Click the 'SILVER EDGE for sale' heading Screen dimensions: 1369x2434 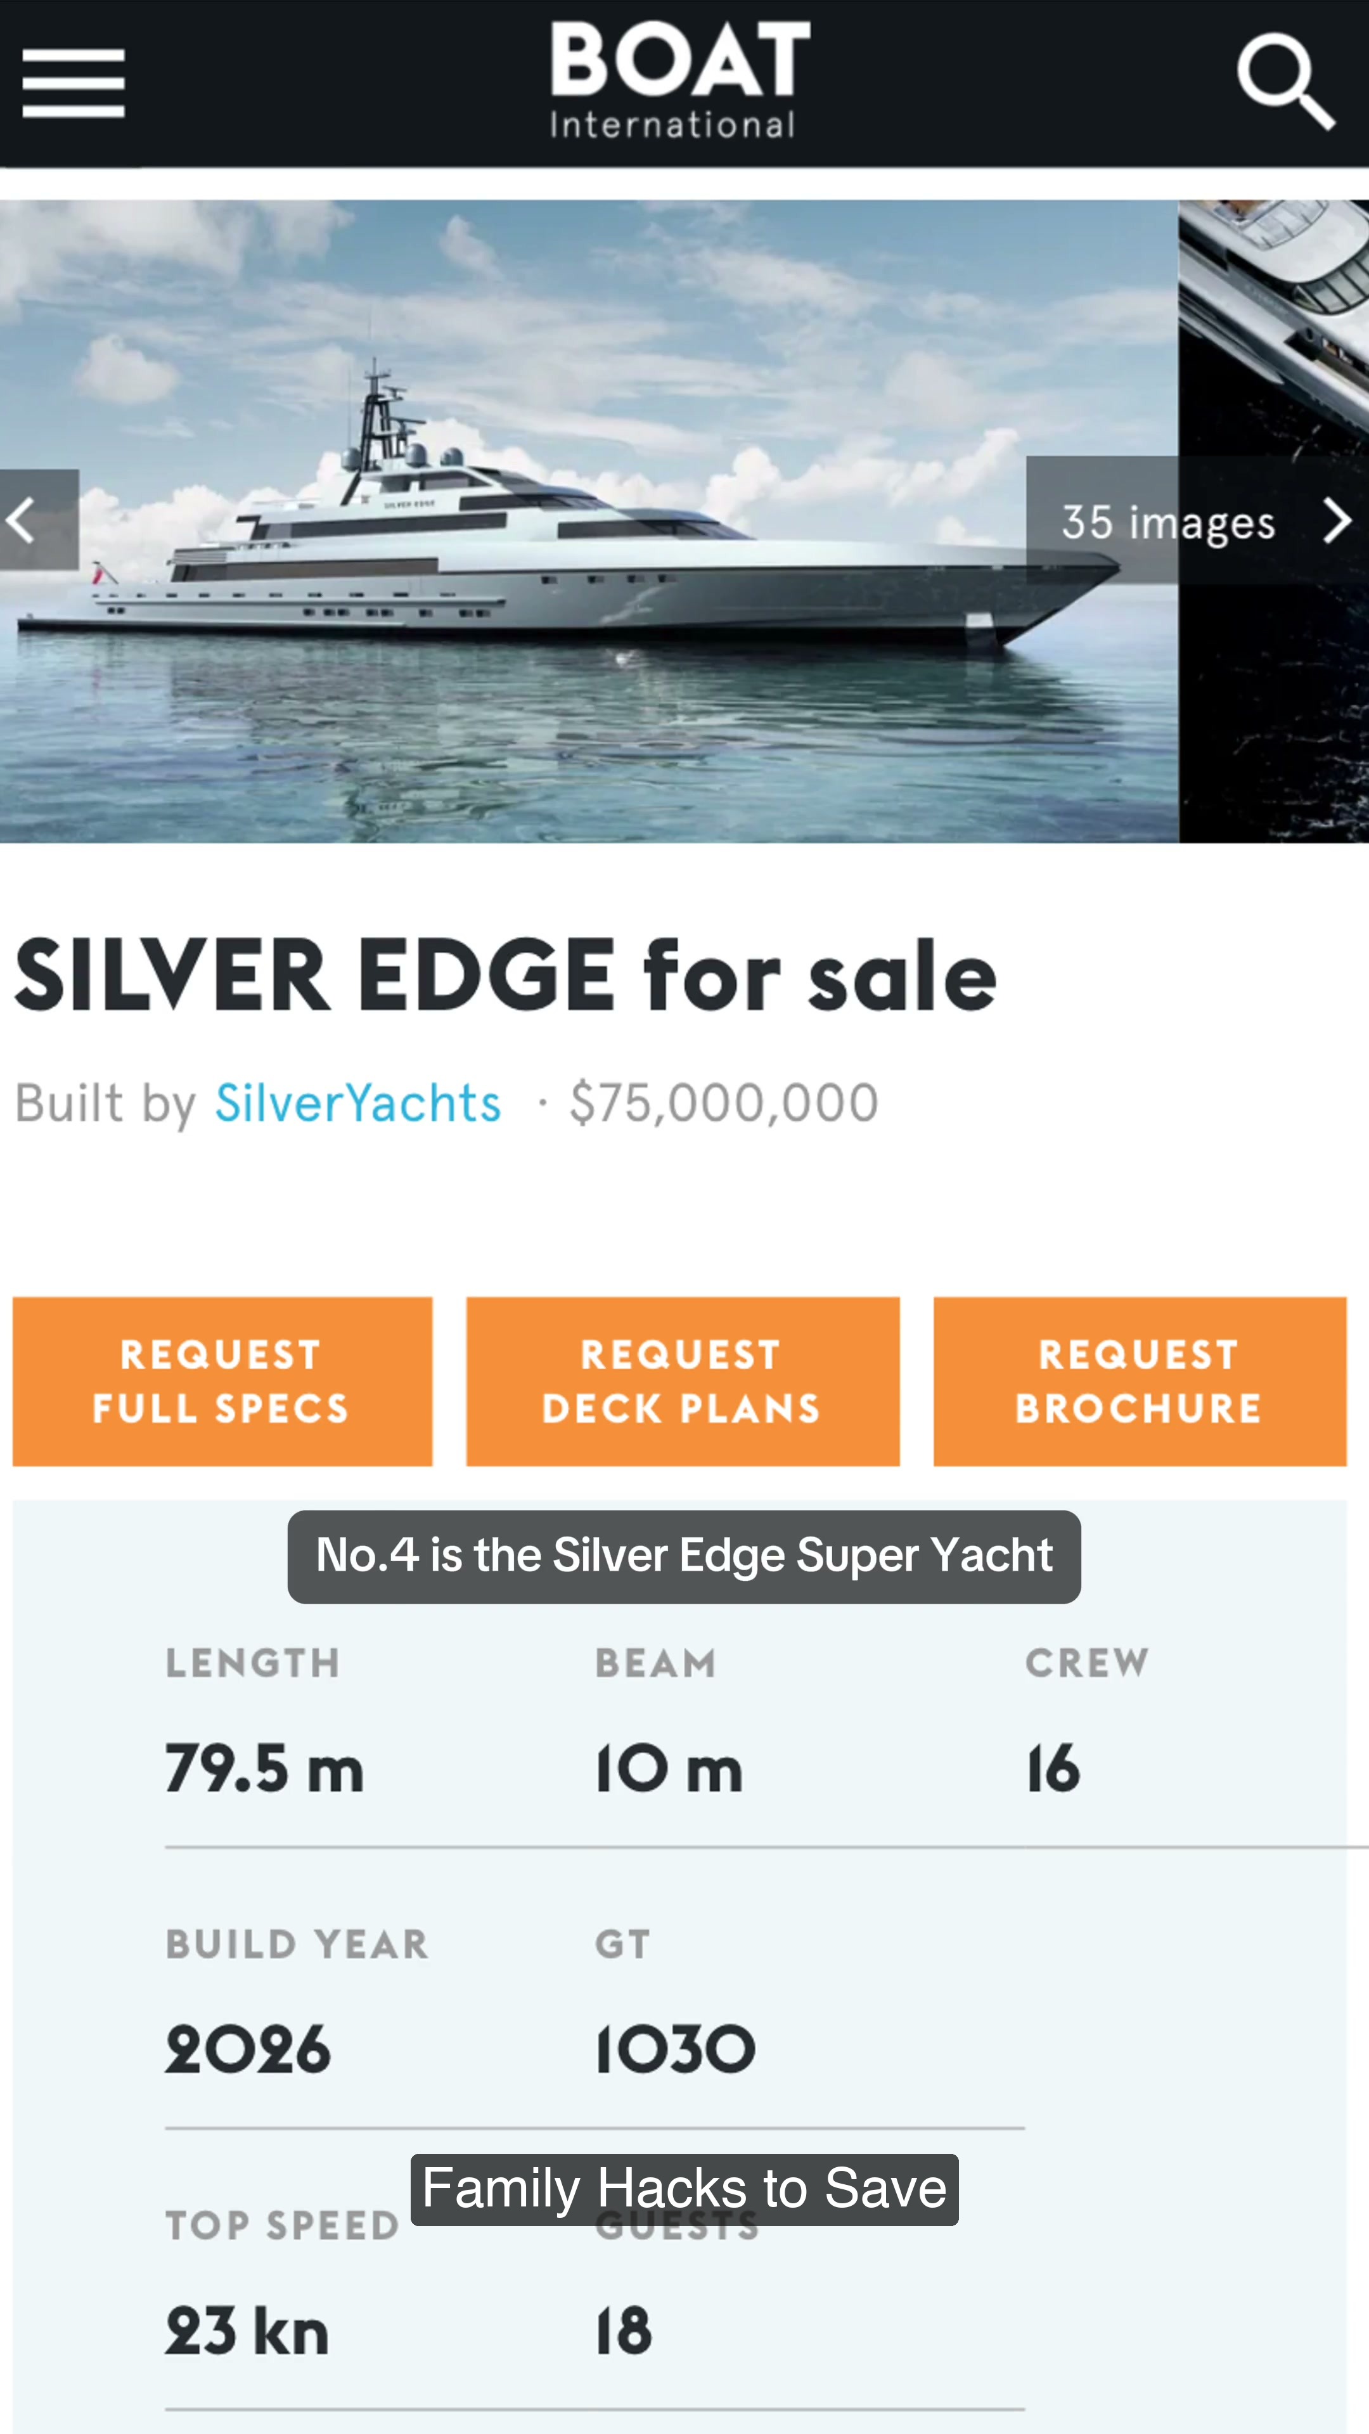pos(506,976)
